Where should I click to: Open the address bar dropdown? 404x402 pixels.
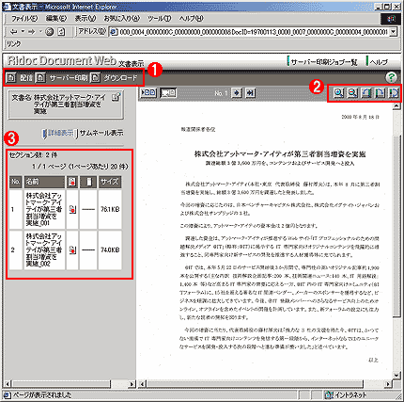point(394,32)
